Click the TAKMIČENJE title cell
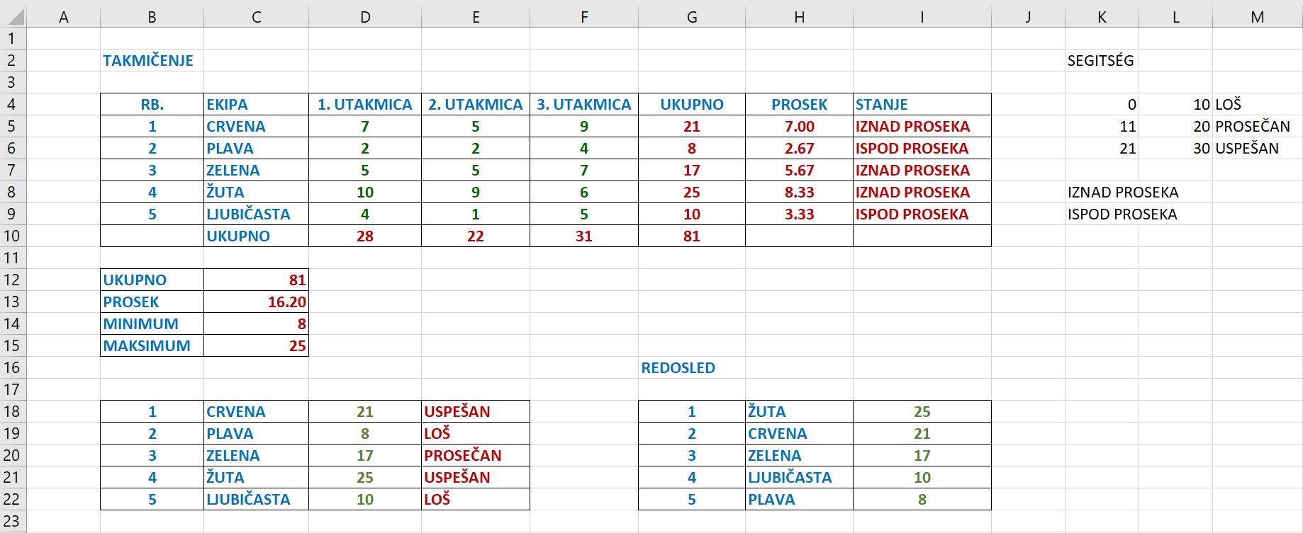 pyautogui.click(x=148, y=61)
